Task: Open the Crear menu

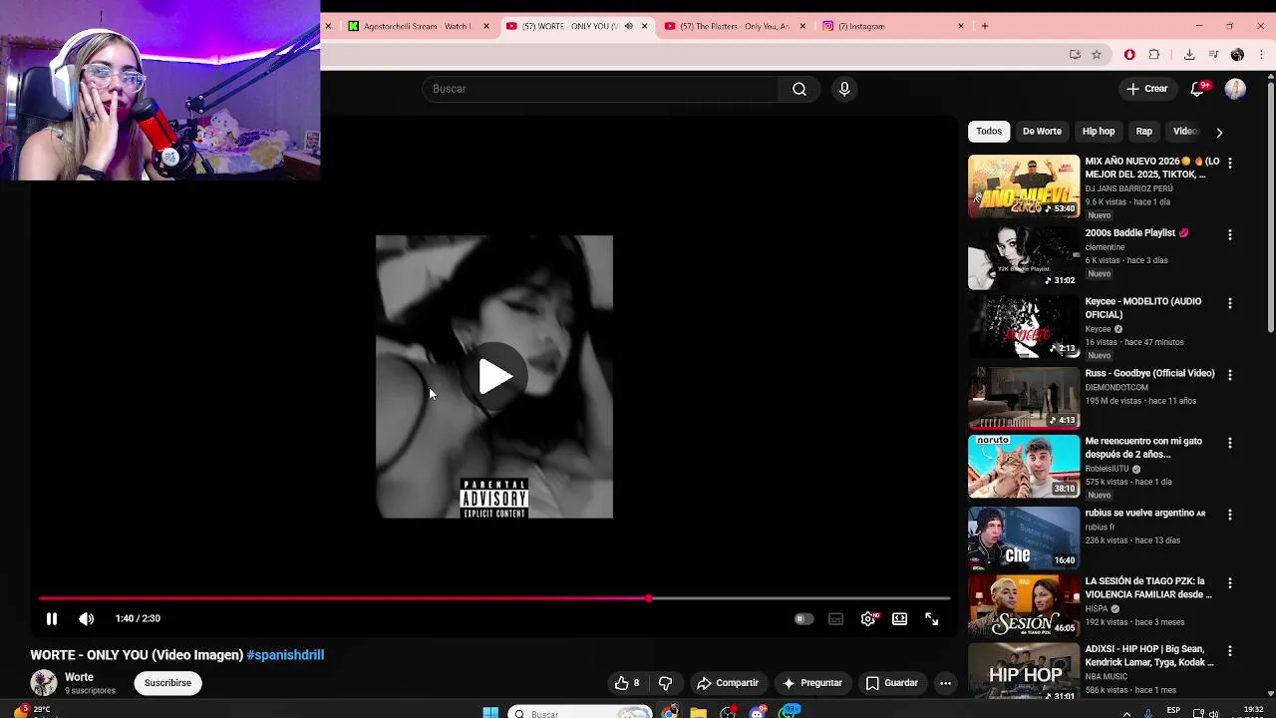Action: 1146,89
